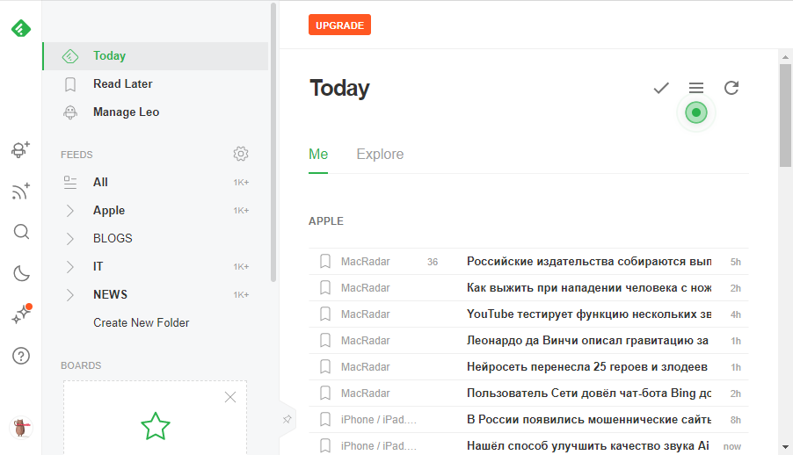Screen dimensions: 793x455
Task: Click the green star board icon
Action: click(156, 426)
